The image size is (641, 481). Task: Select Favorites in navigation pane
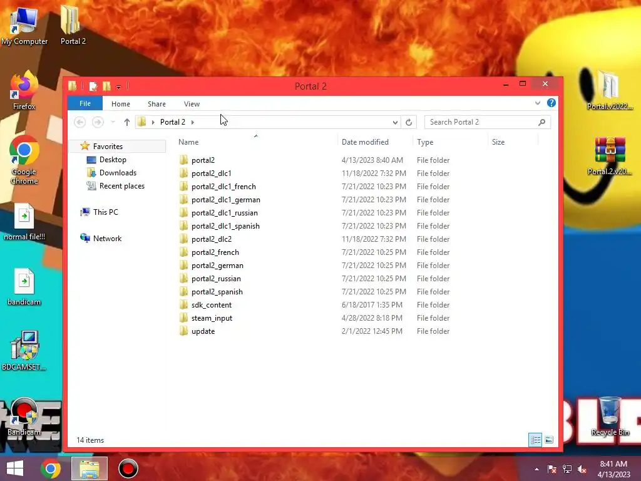pos(108,146)
